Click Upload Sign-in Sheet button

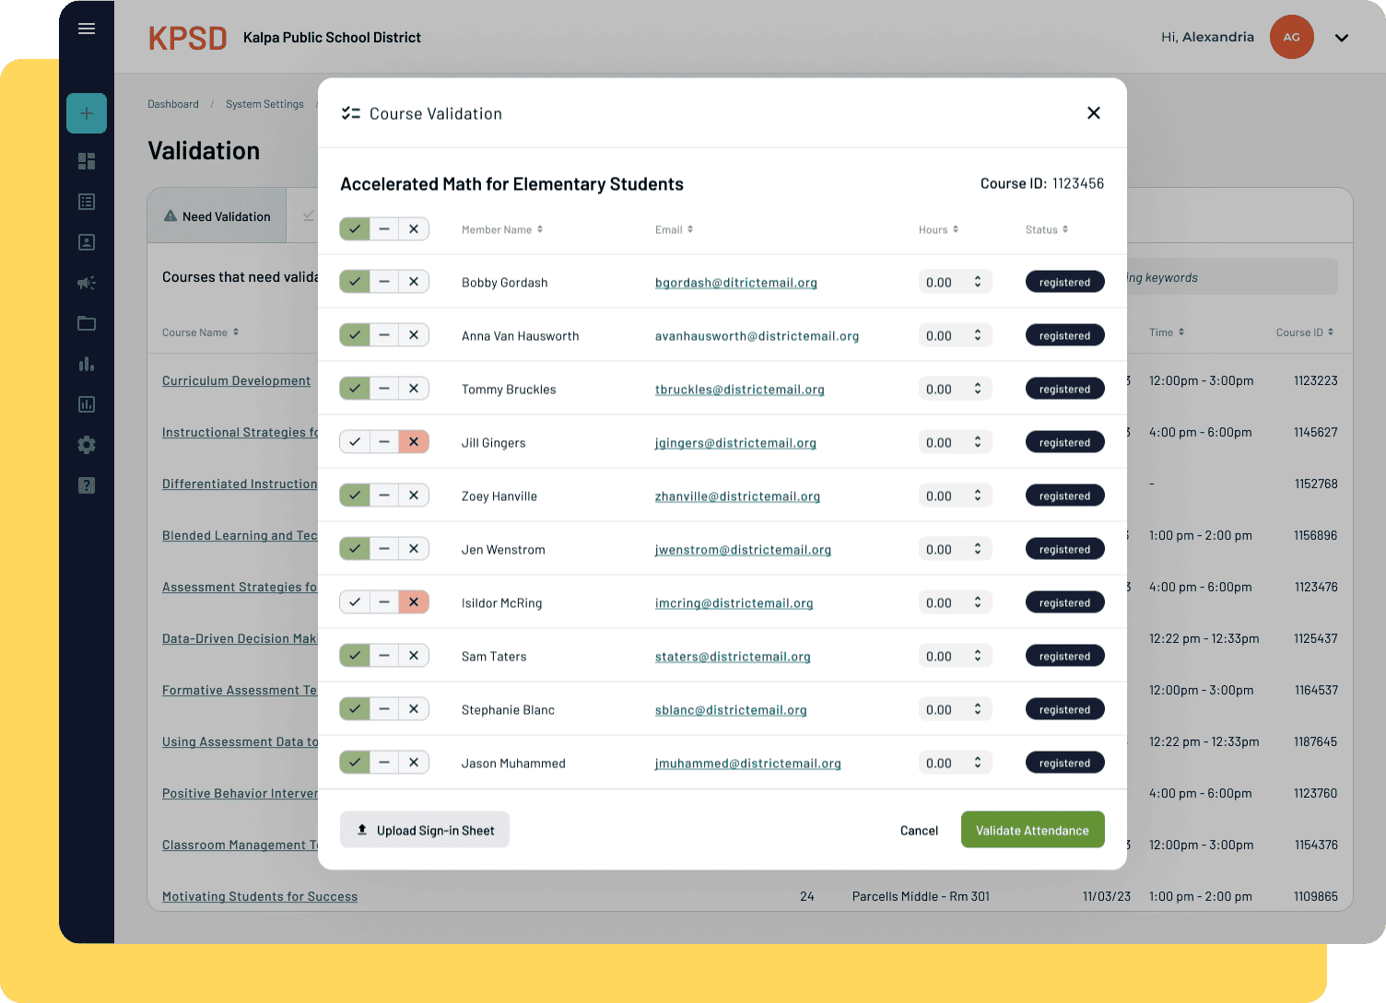(425, 830)
